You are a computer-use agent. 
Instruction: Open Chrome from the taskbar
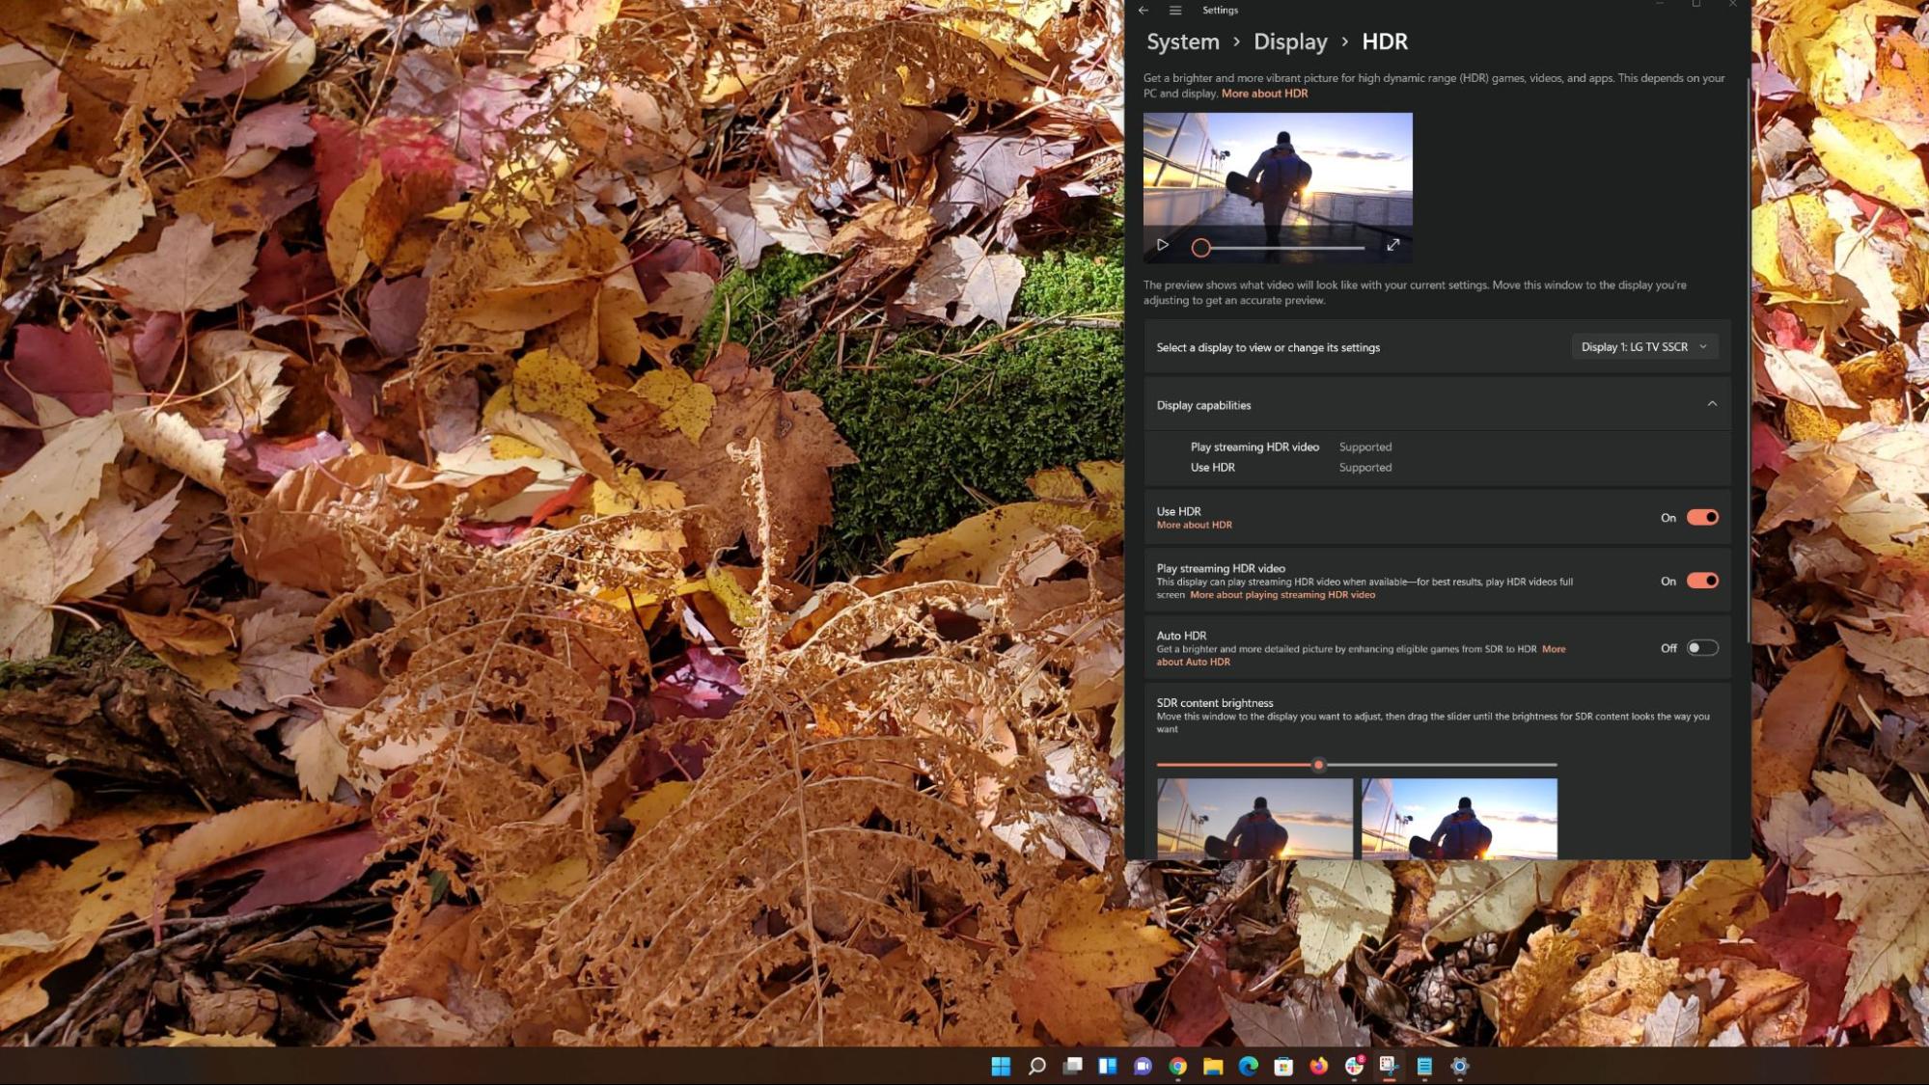(x=1178, y=1068)
